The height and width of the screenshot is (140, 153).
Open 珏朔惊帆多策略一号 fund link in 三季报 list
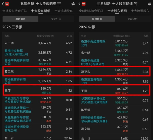coord(18,110)
